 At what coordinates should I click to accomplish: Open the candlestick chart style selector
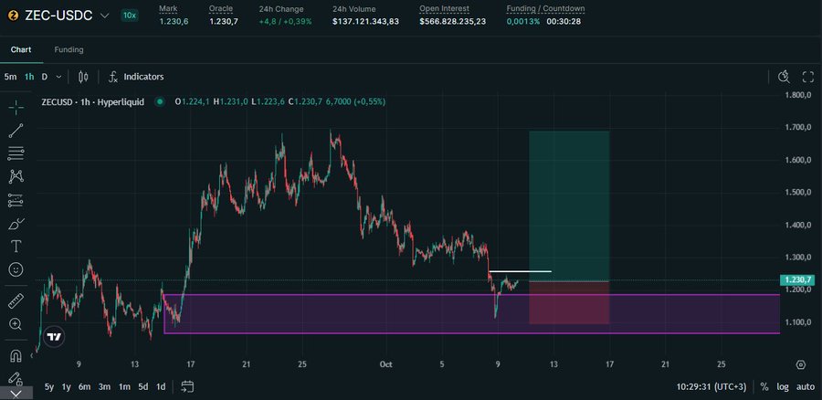[x=83, y=77]
